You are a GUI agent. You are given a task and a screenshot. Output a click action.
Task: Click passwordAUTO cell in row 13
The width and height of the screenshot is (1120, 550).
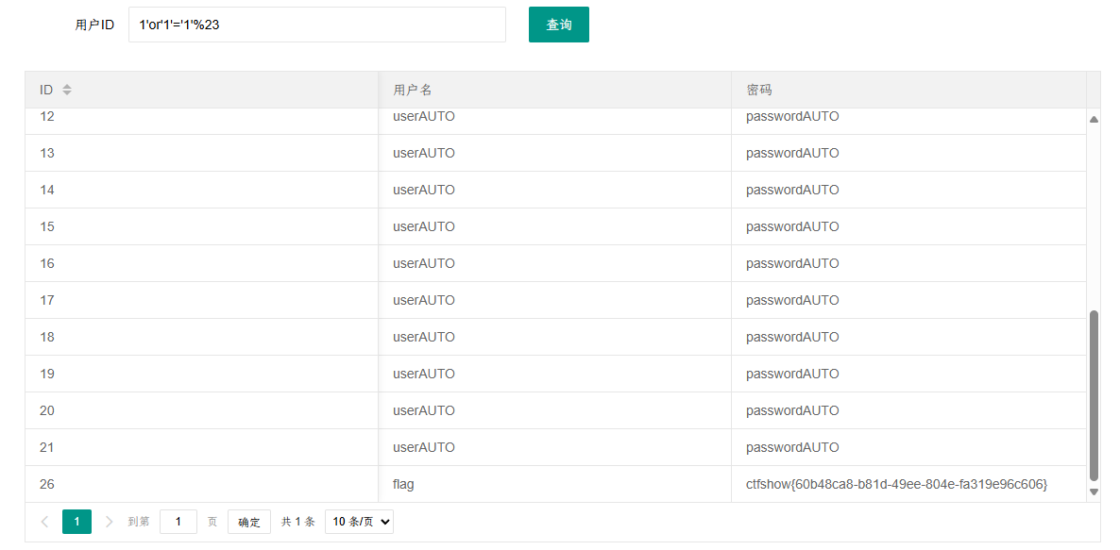[x=792, y=153]
